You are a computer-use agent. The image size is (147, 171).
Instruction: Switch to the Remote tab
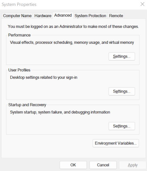[x=116, y=16]
